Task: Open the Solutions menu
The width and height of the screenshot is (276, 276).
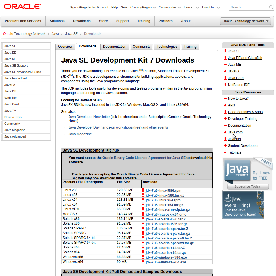Action: pyautogui.click(x=57, y=21)
